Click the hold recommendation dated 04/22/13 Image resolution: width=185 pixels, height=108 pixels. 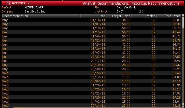click(5, 73)
